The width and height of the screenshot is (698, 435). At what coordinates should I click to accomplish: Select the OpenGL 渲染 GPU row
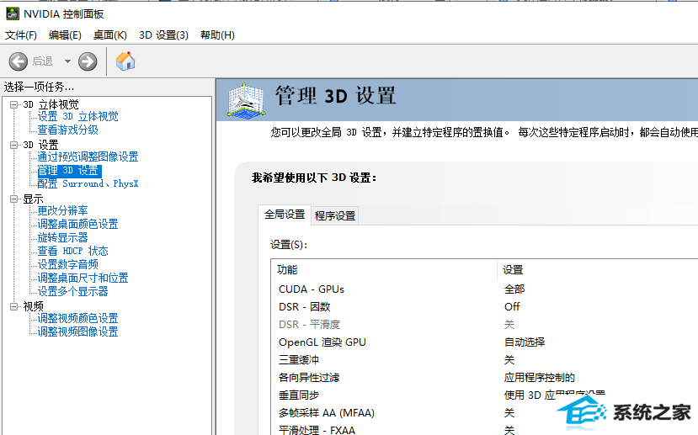(x=484, y=342)
